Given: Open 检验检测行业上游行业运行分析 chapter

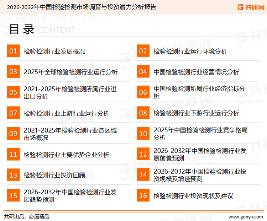Looking at the screenshot, I should point(67,113).
